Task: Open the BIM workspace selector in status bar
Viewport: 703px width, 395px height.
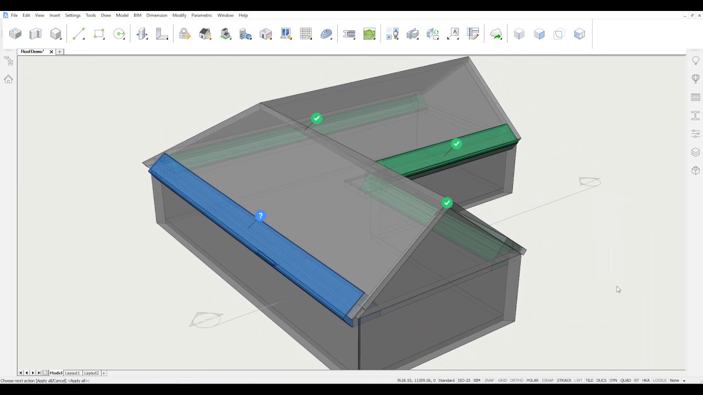Action: (477, 380)
